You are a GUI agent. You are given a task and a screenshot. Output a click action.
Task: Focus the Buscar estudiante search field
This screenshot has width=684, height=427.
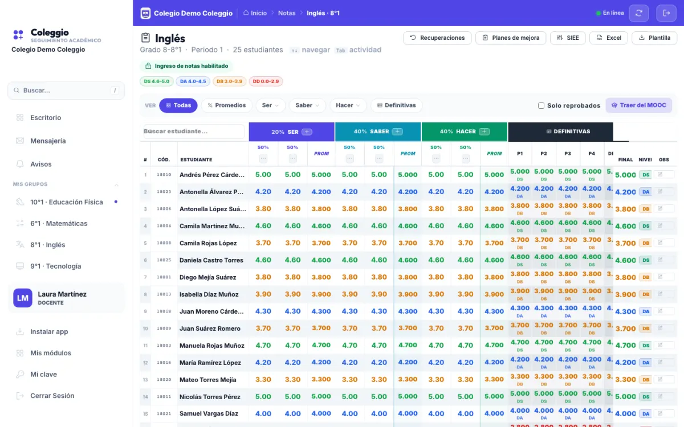pyautogui.click(x=194, y=132)
